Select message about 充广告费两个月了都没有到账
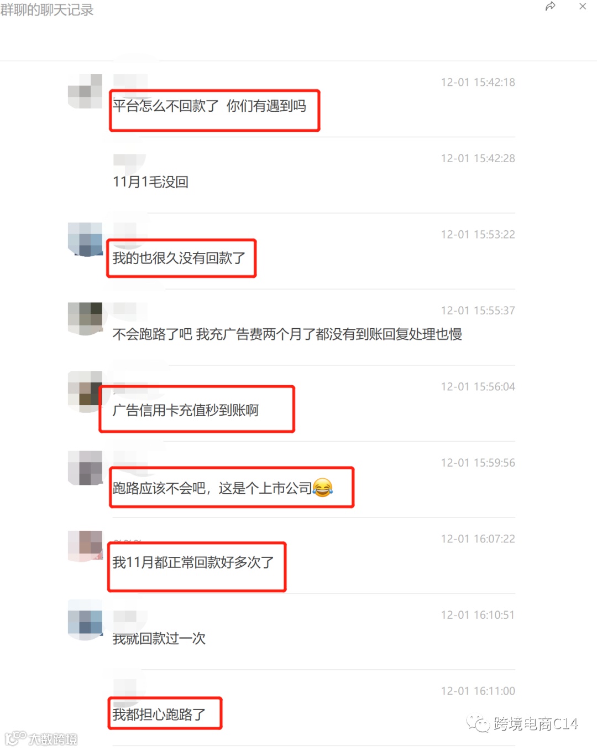Viewport: 597px width, 750px height. [287, 334]
